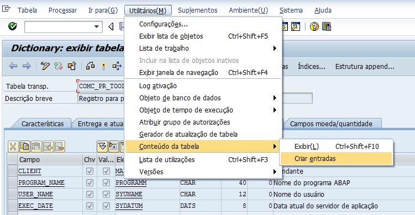415x215 pixels.
Task: Click the insert row icon with green plus
Action: 48,146
